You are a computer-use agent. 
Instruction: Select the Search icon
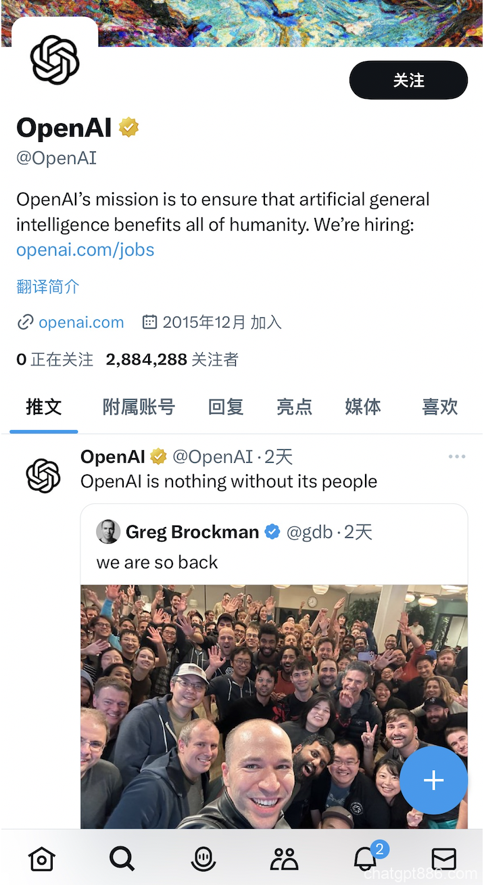tap(122, 859)
